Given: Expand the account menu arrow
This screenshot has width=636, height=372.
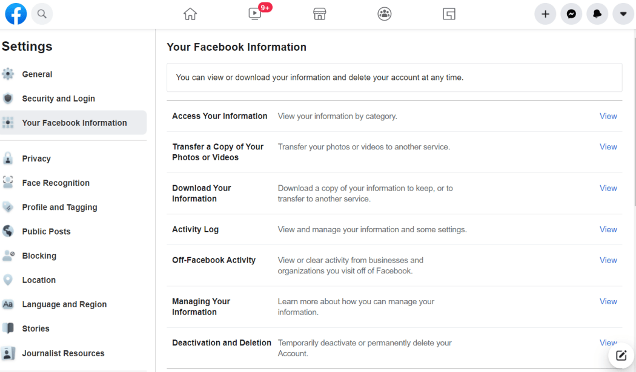Looking at the screenshot, I should (x=623, y=13).
